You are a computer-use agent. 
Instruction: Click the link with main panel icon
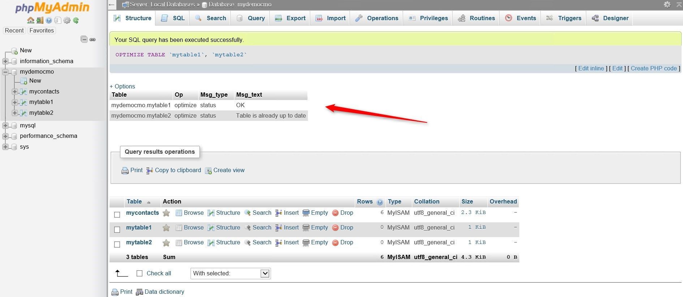pyautogui.click(x=93, y=39)
